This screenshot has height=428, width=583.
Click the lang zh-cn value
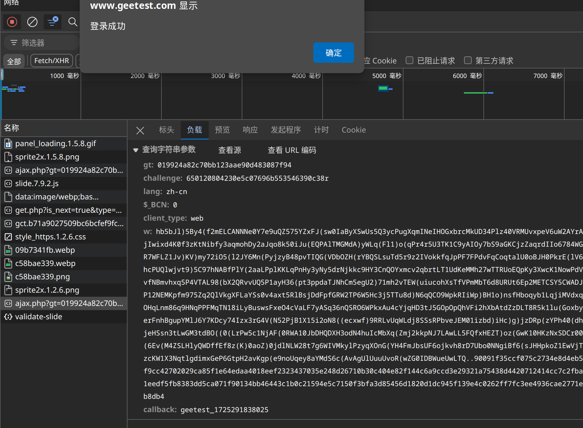(x=177, y=192)
